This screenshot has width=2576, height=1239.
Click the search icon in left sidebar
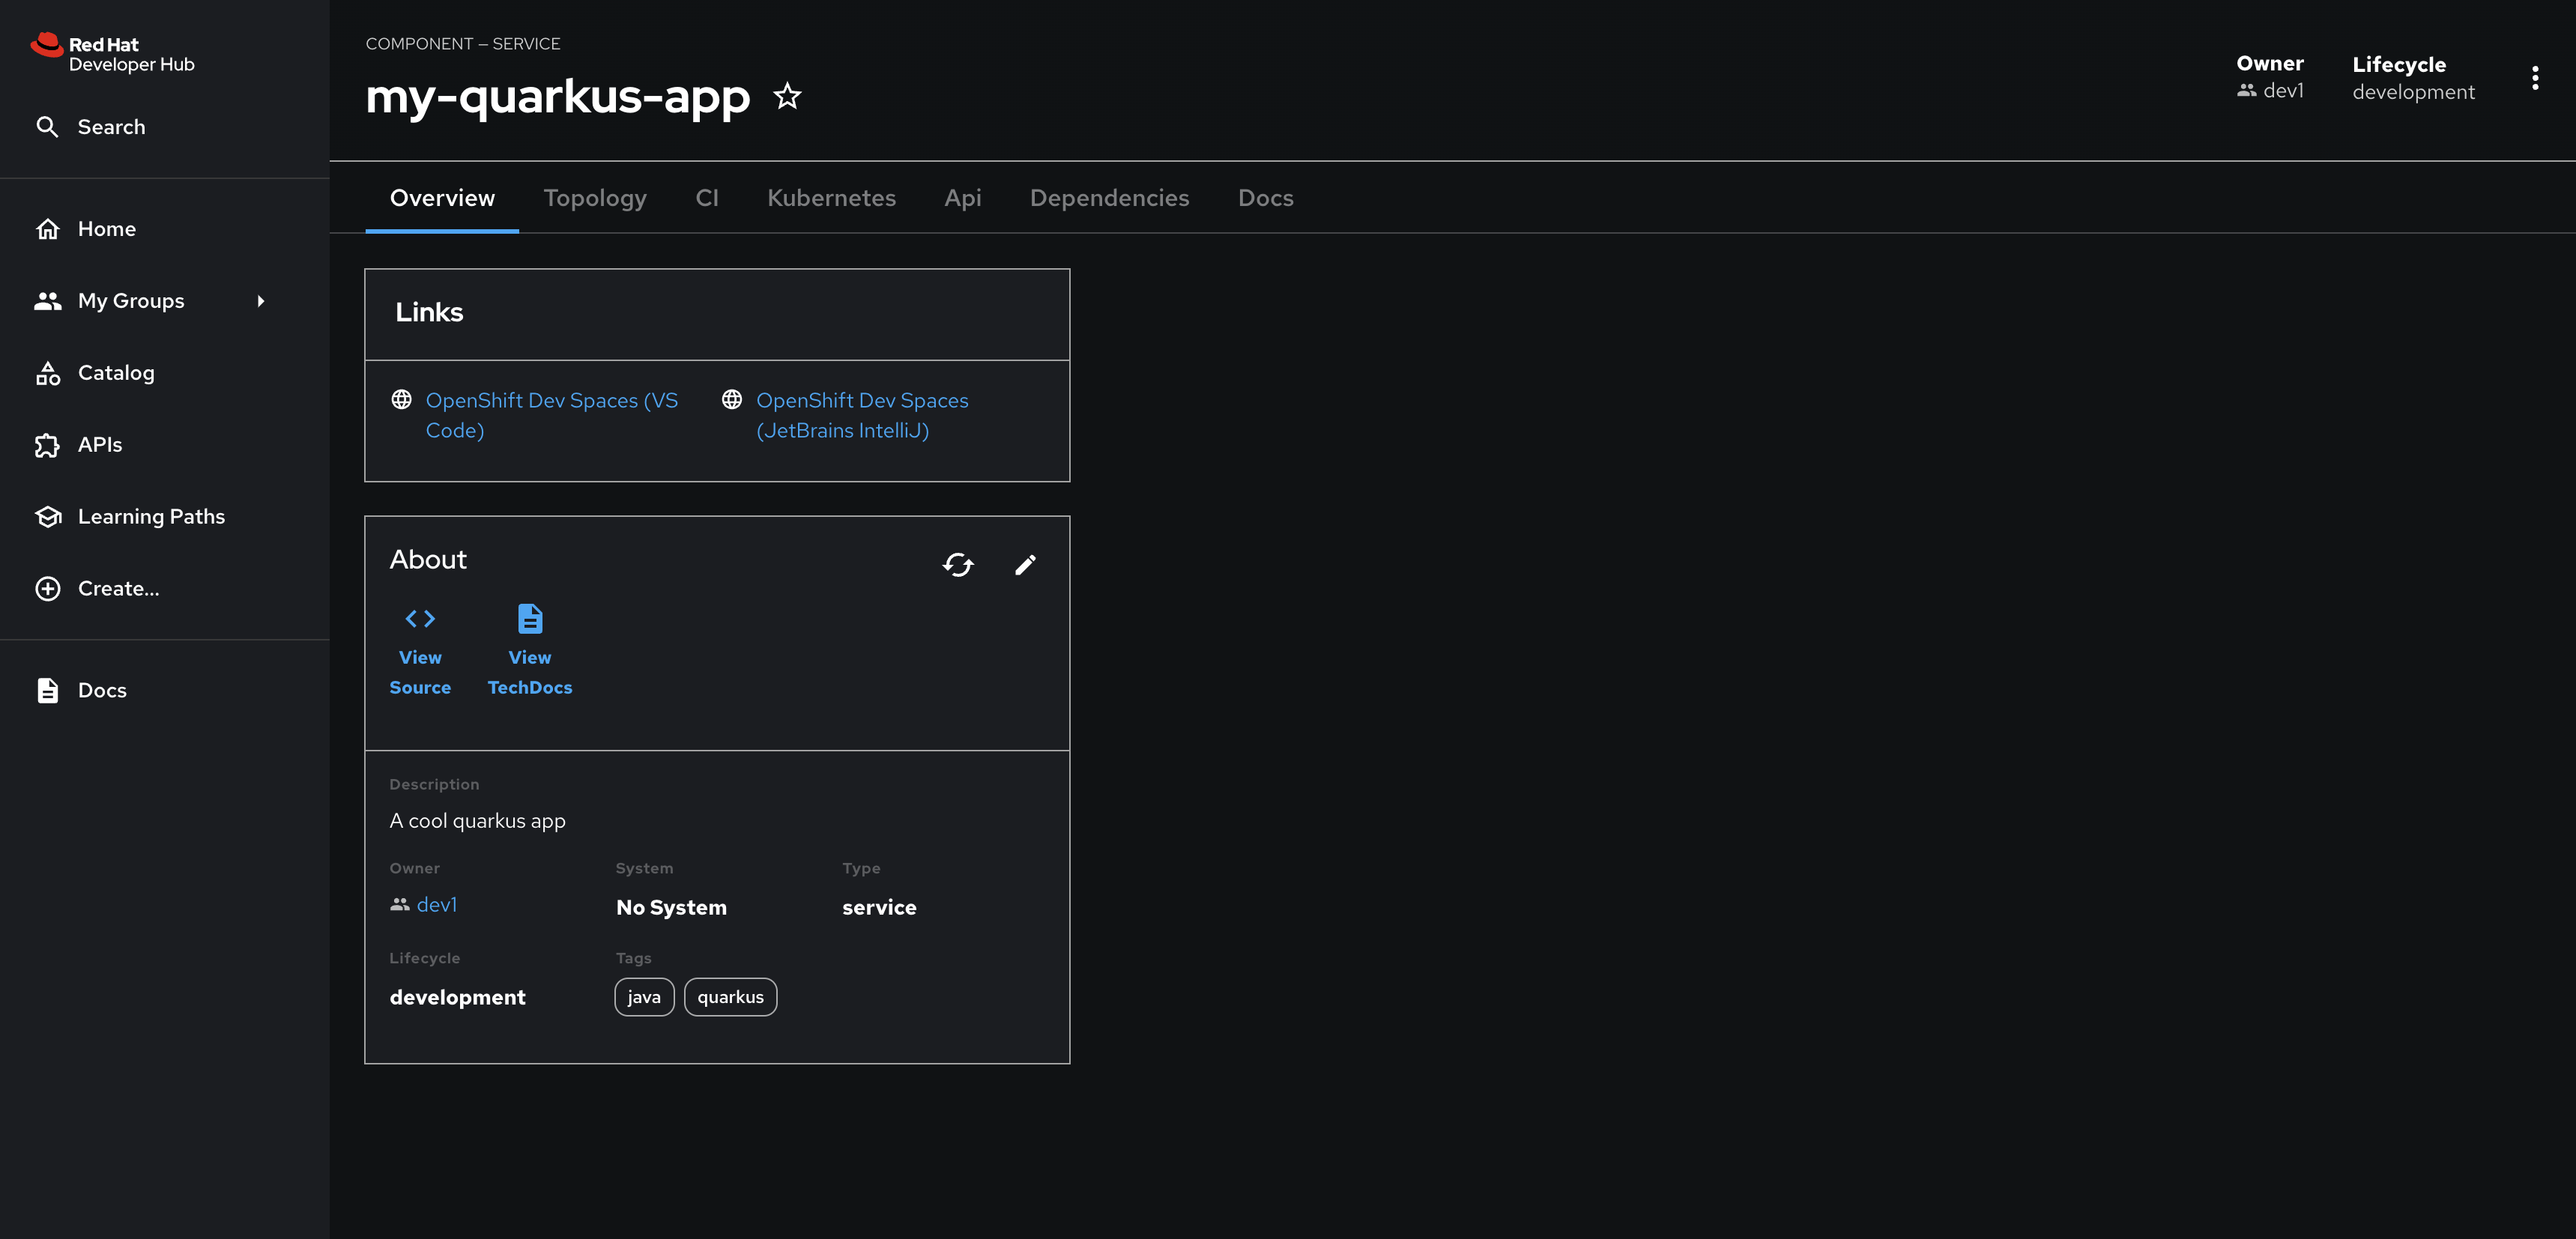(x=46, y=127)
